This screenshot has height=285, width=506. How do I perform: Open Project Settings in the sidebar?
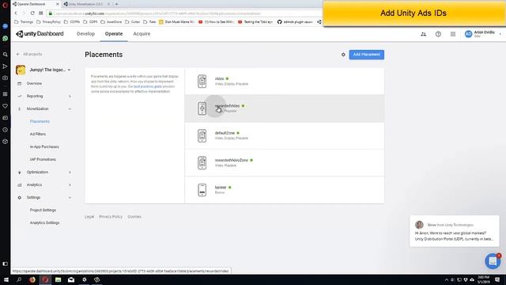tap(43, 210)
